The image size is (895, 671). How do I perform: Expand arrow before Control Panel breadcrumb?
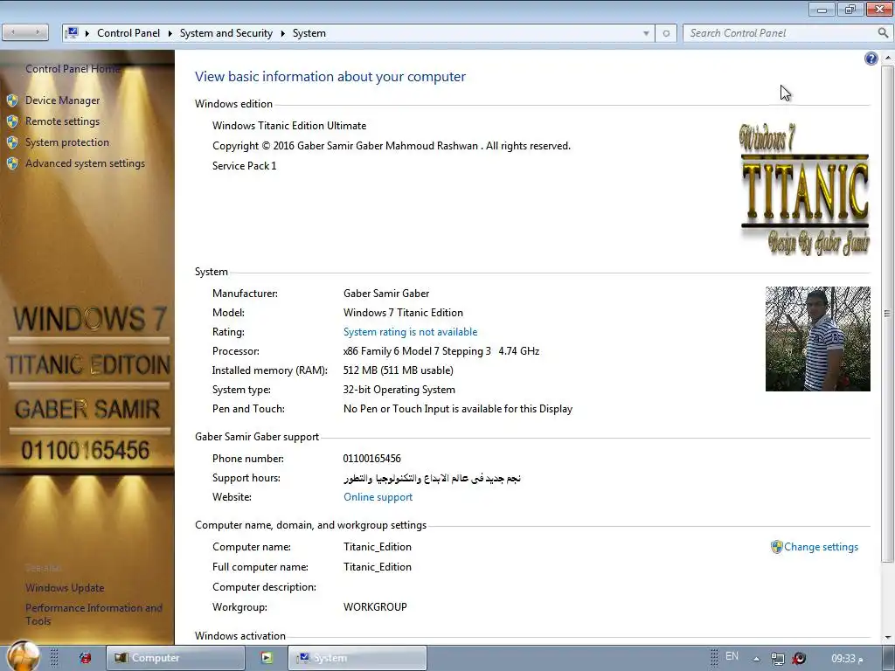[87, 33]
